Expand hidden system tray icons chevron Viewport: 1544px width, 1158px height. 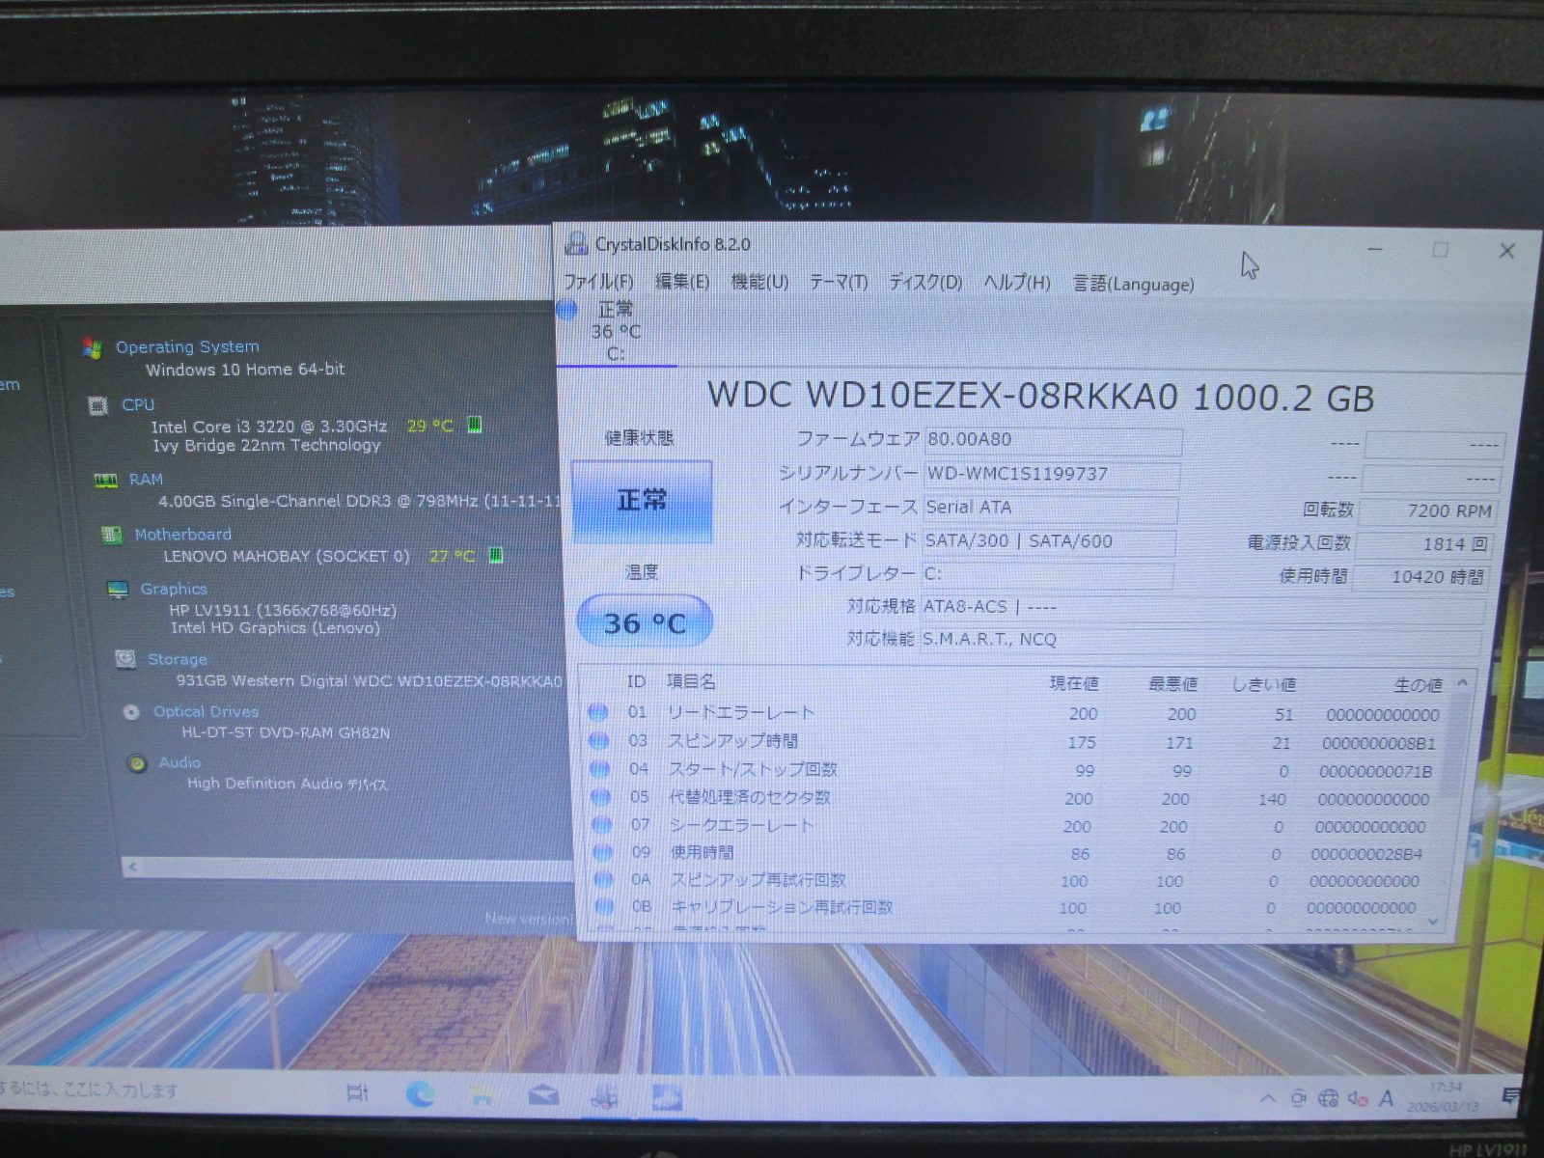pyautogui.click(x=1268, y=1098)
